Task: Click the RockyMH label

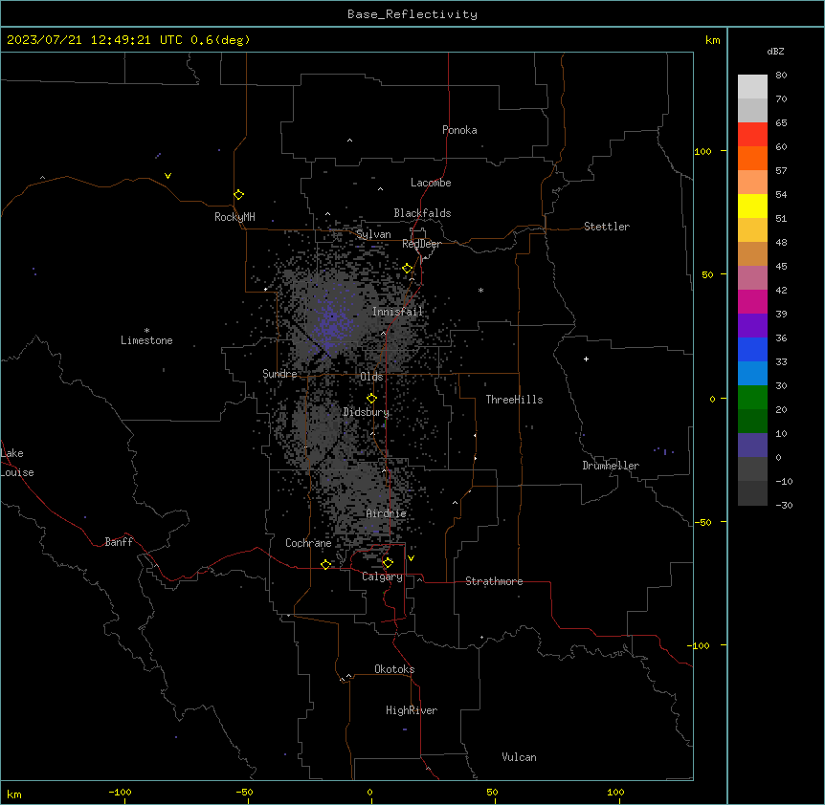Action: (234, 217)
